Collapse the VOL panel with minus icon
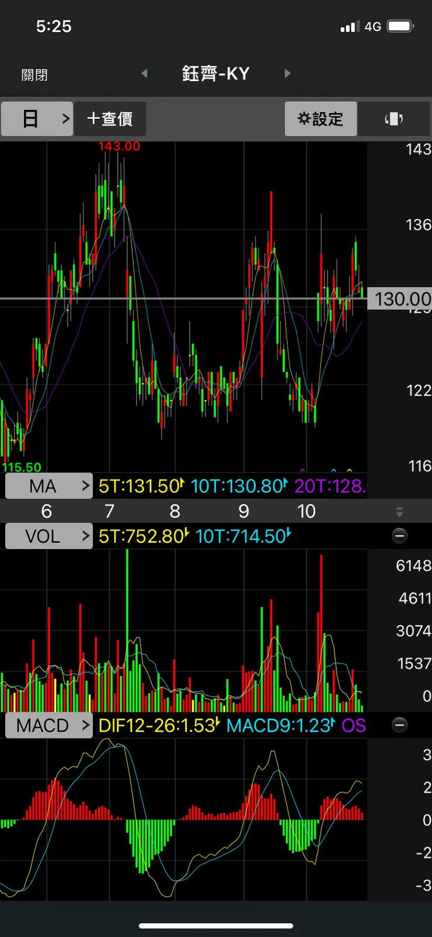The width and height of the screenshot is (432, 937). (400, 536)
